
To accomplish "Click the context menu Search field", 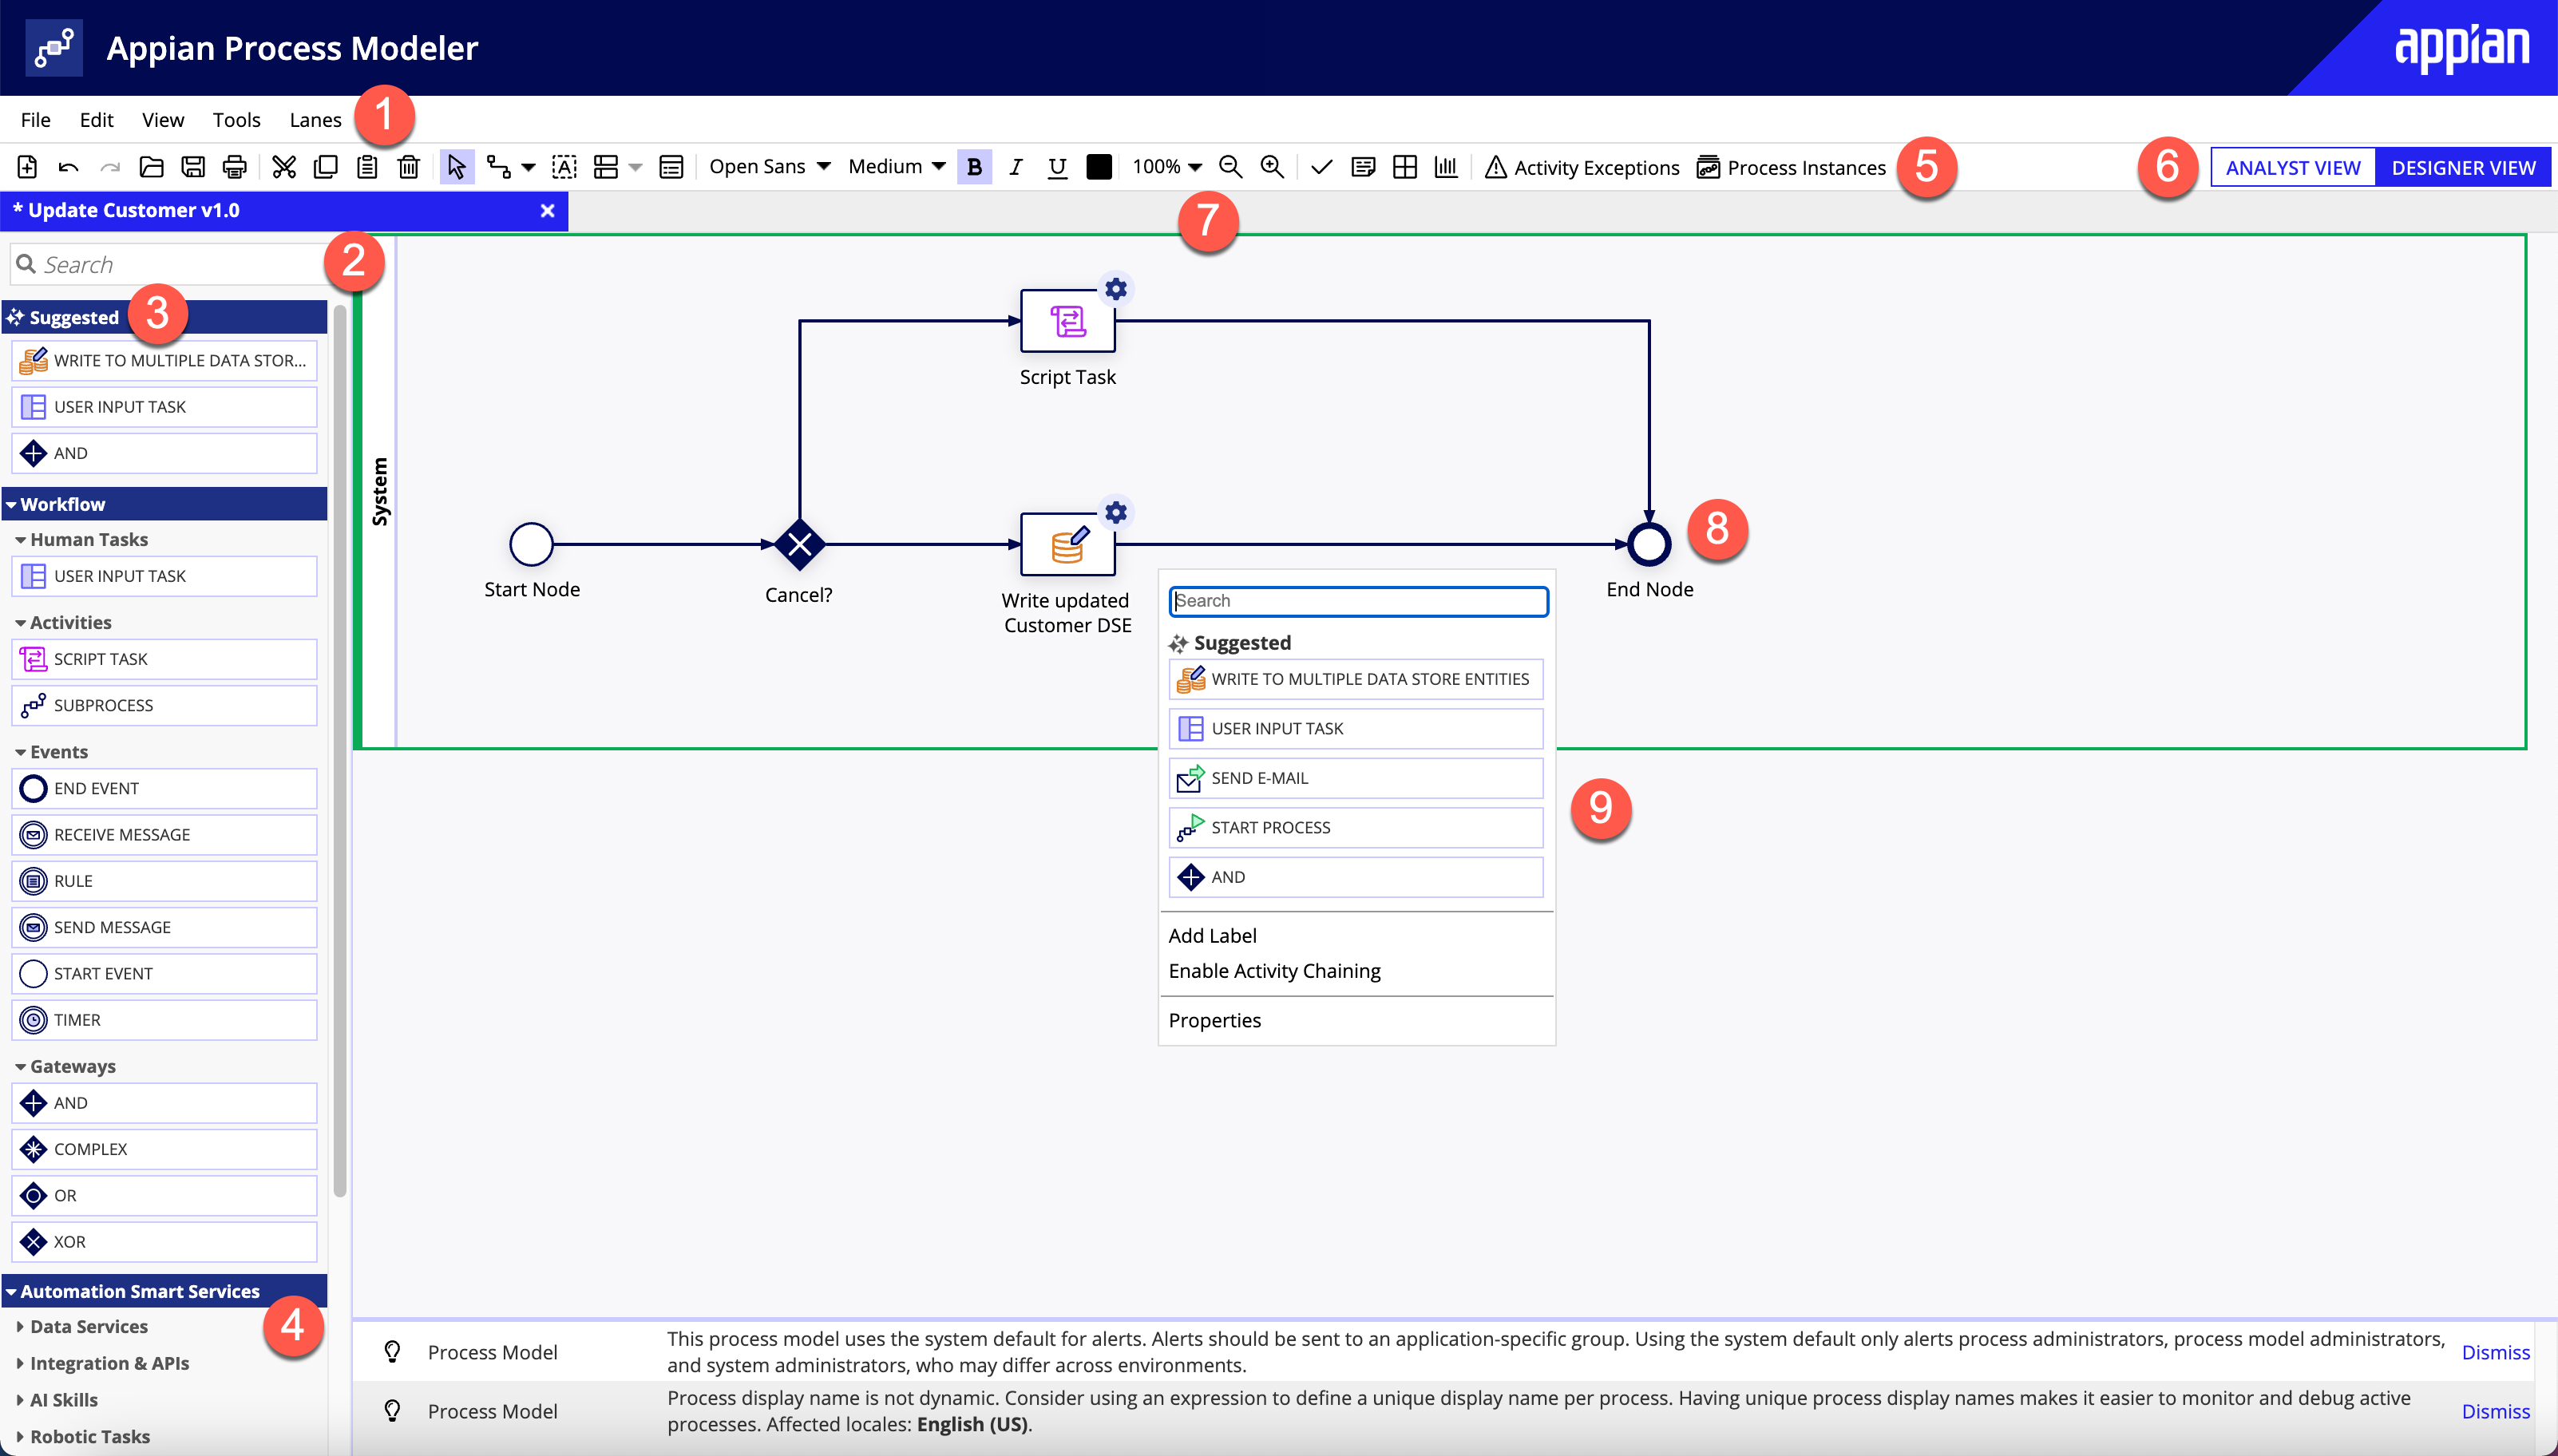I will pyautogui.click(x=1358, y=601).
